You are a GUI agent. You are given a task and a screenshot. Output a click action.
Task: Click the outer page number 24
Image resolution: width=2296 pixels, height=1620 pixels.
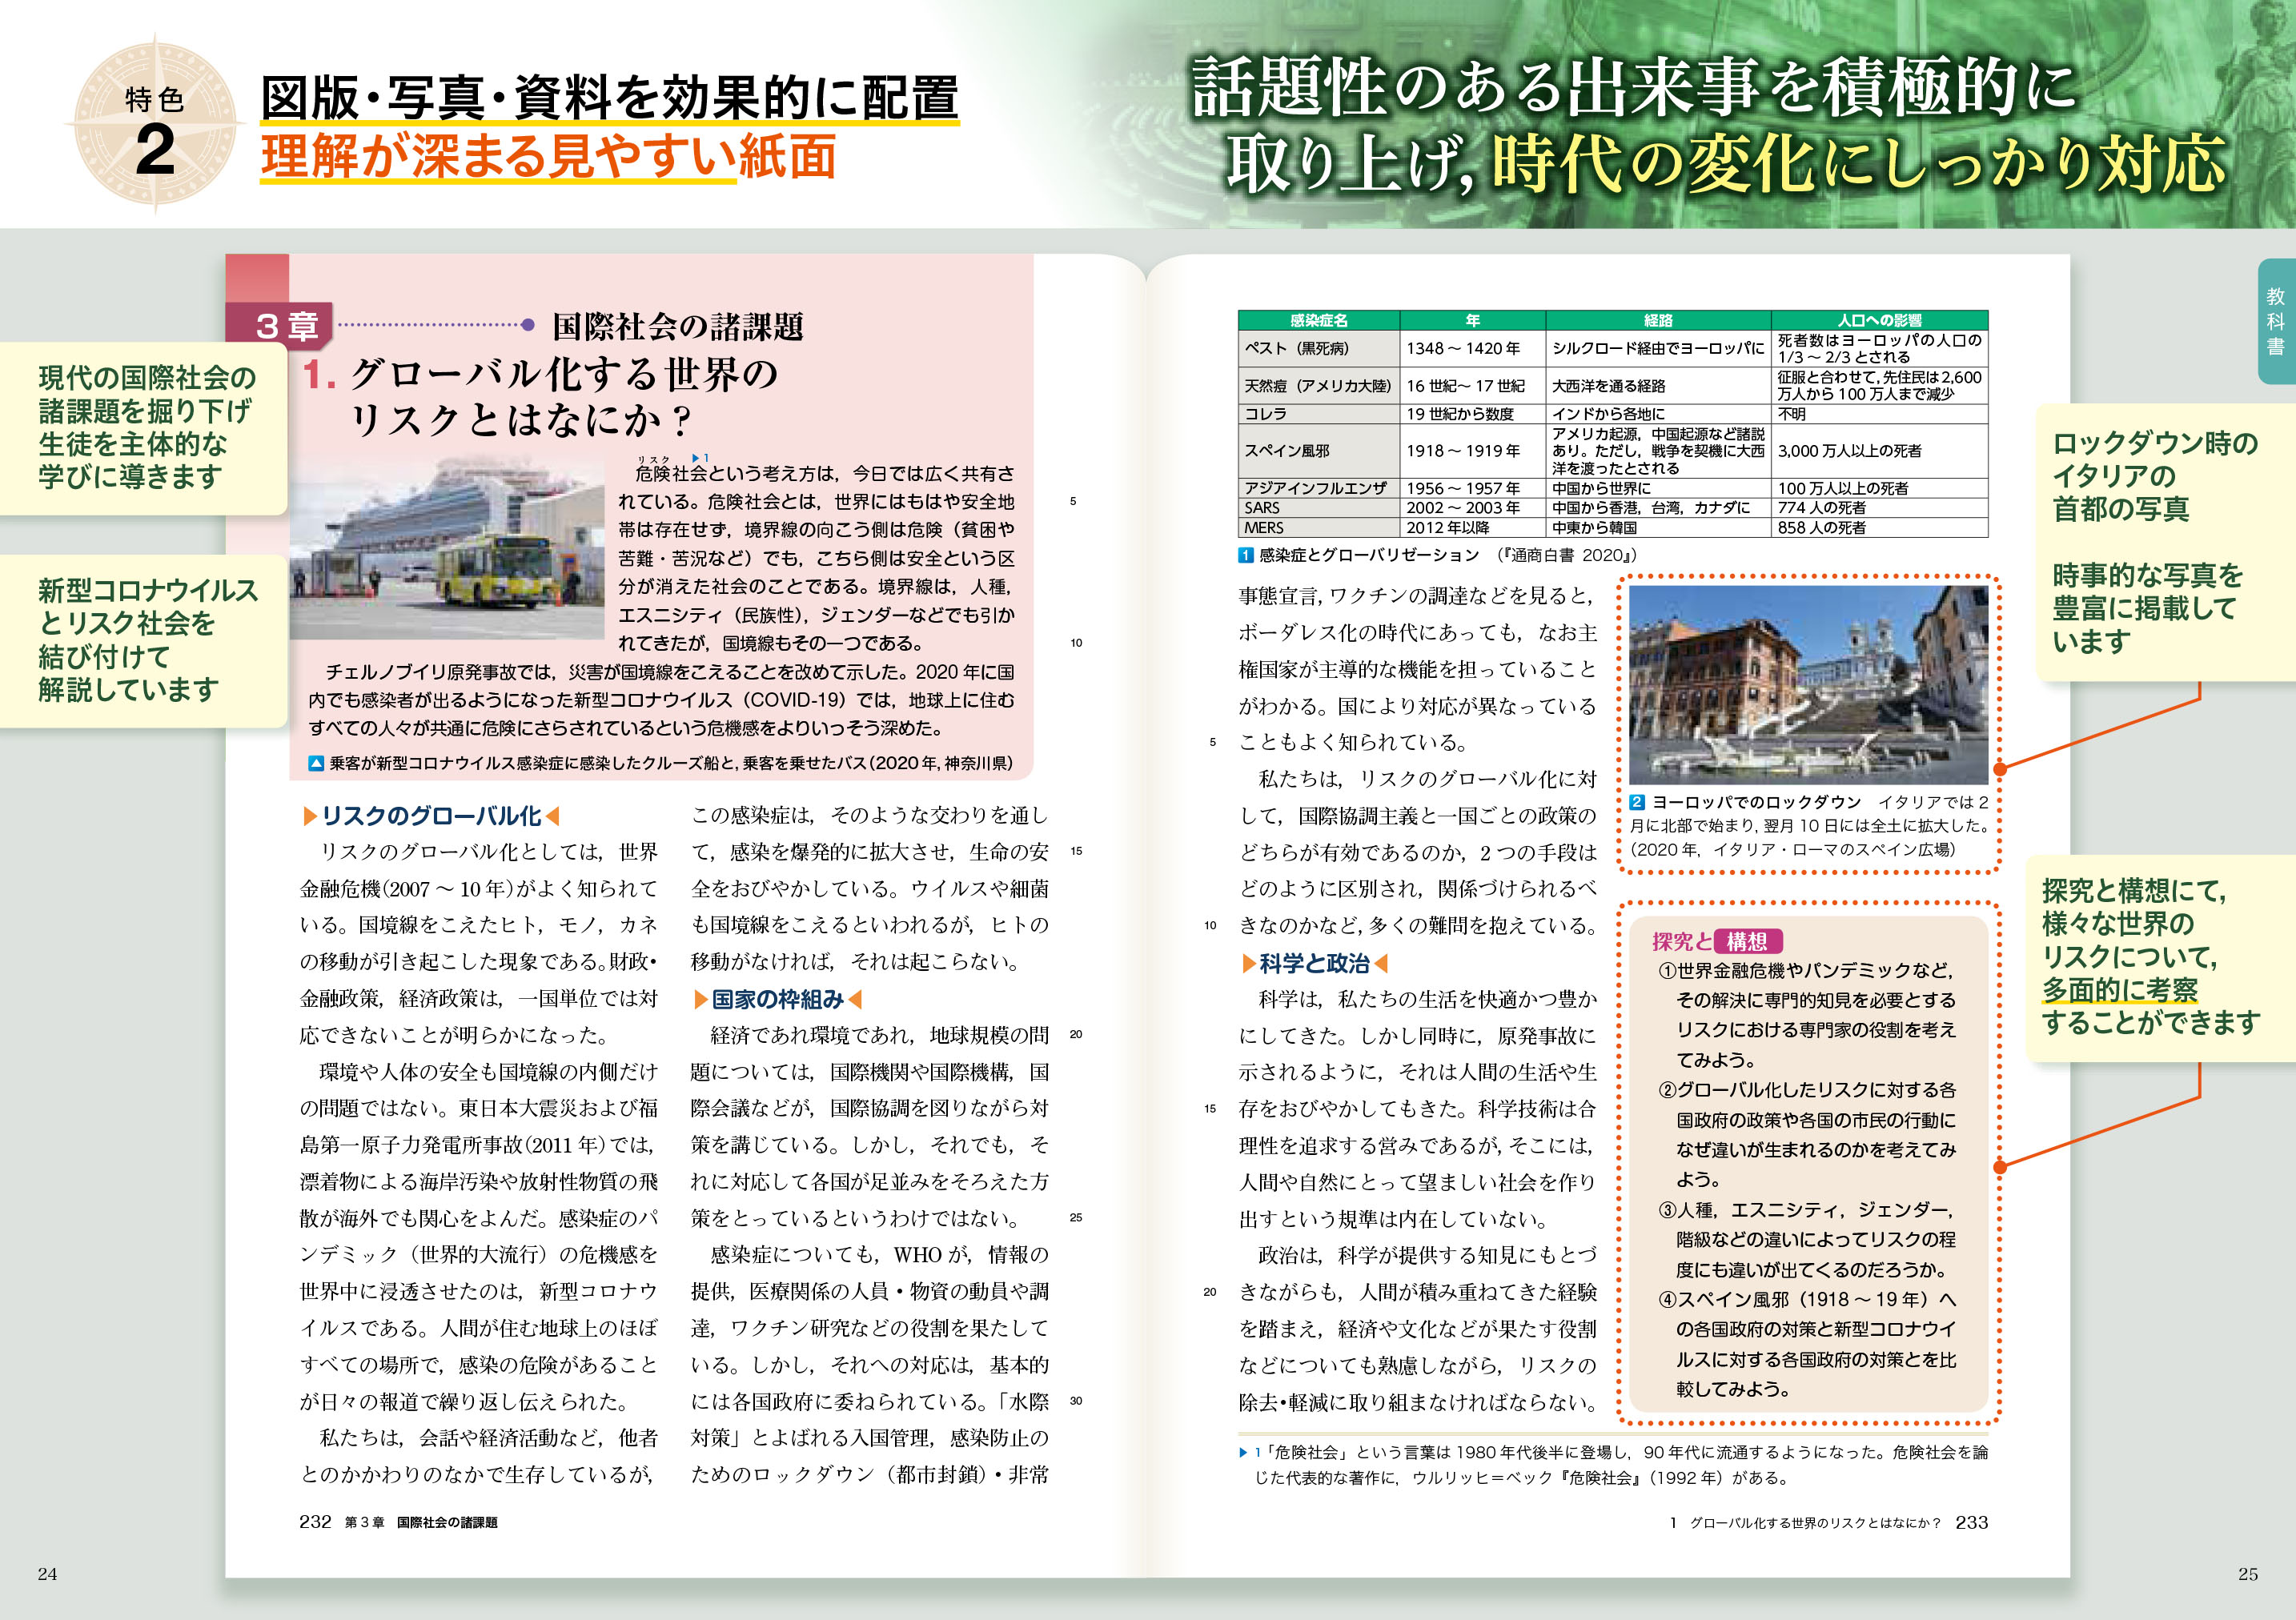point(47,1574)
